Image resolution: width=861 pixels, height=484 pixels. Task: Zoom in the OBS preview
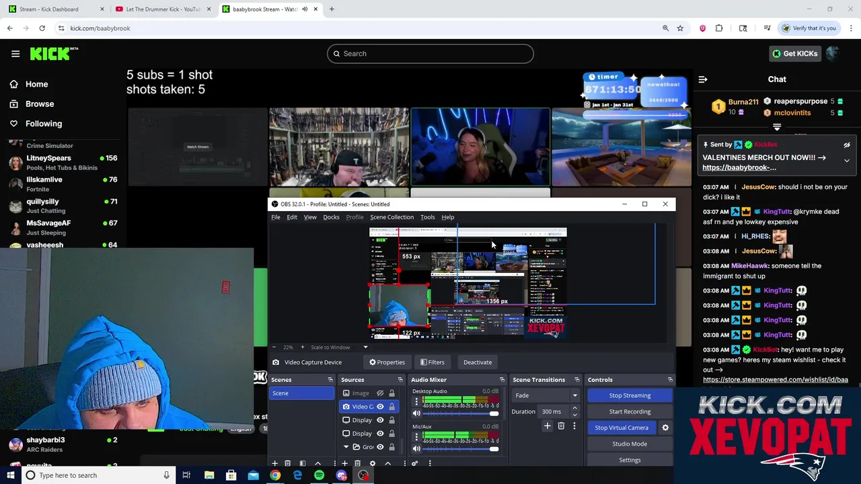(302, 348)
